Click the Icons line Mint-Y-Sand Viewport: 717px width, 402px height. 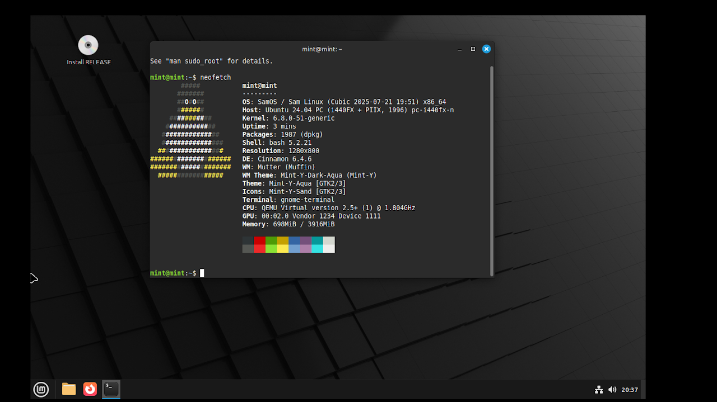(294, 191)
